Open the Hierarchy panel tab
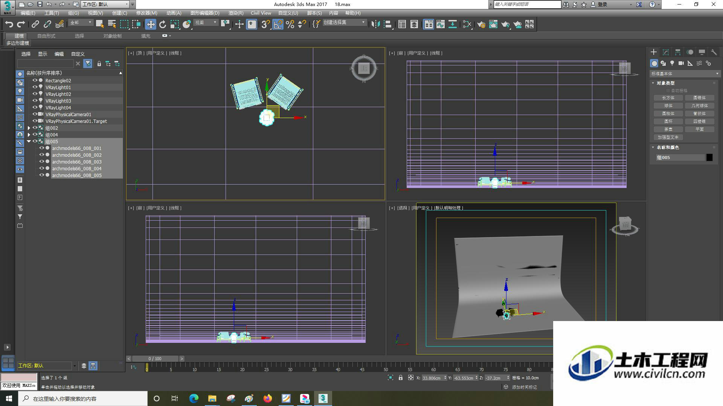Screen dimensions: 723x406 (678, 52)
